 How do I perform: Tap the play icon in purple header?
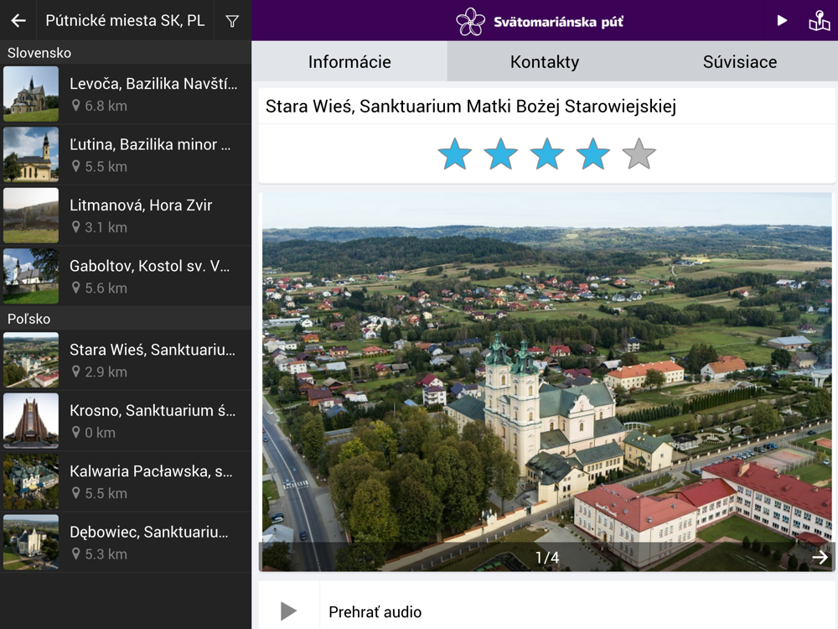pyautogui.click(x=782, y=21)
